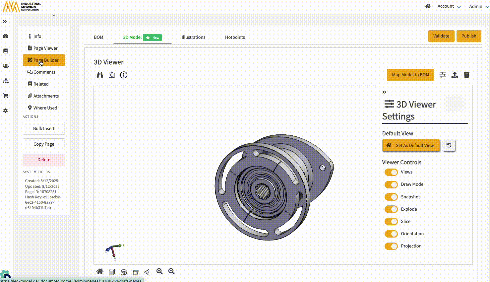Reset view with the bottom home icon

(100, 271)
